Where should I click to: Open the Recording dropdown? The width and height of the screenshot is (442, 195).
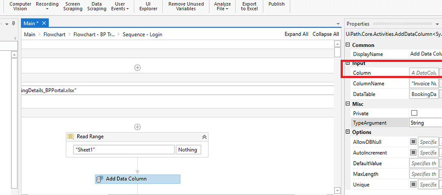(47, 6)
